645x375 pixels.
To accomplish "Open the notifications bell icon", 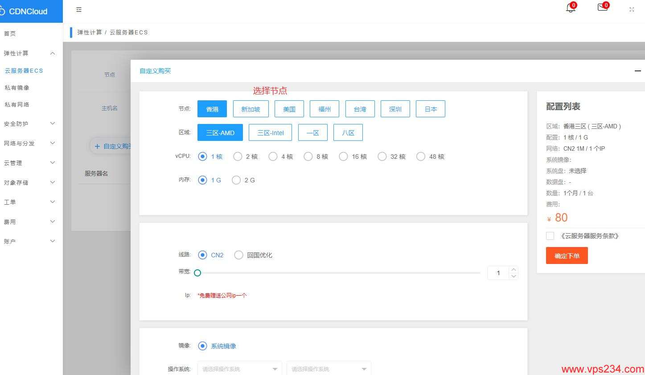I will pyautogui.click(x=570, y=8).
